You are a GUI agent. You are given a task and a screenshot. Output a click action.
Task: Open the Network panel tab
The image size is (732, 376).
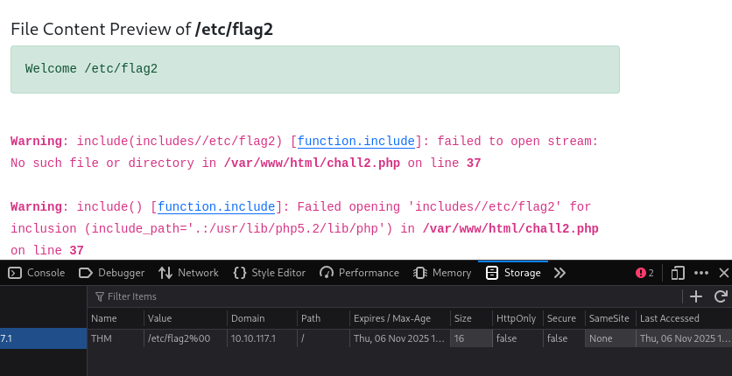[188, 273]
